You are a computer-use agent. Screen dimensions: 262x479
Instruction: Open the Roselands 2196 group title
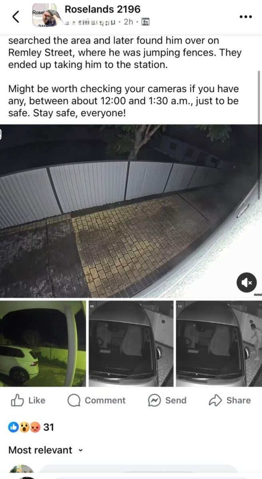(102, 9)
